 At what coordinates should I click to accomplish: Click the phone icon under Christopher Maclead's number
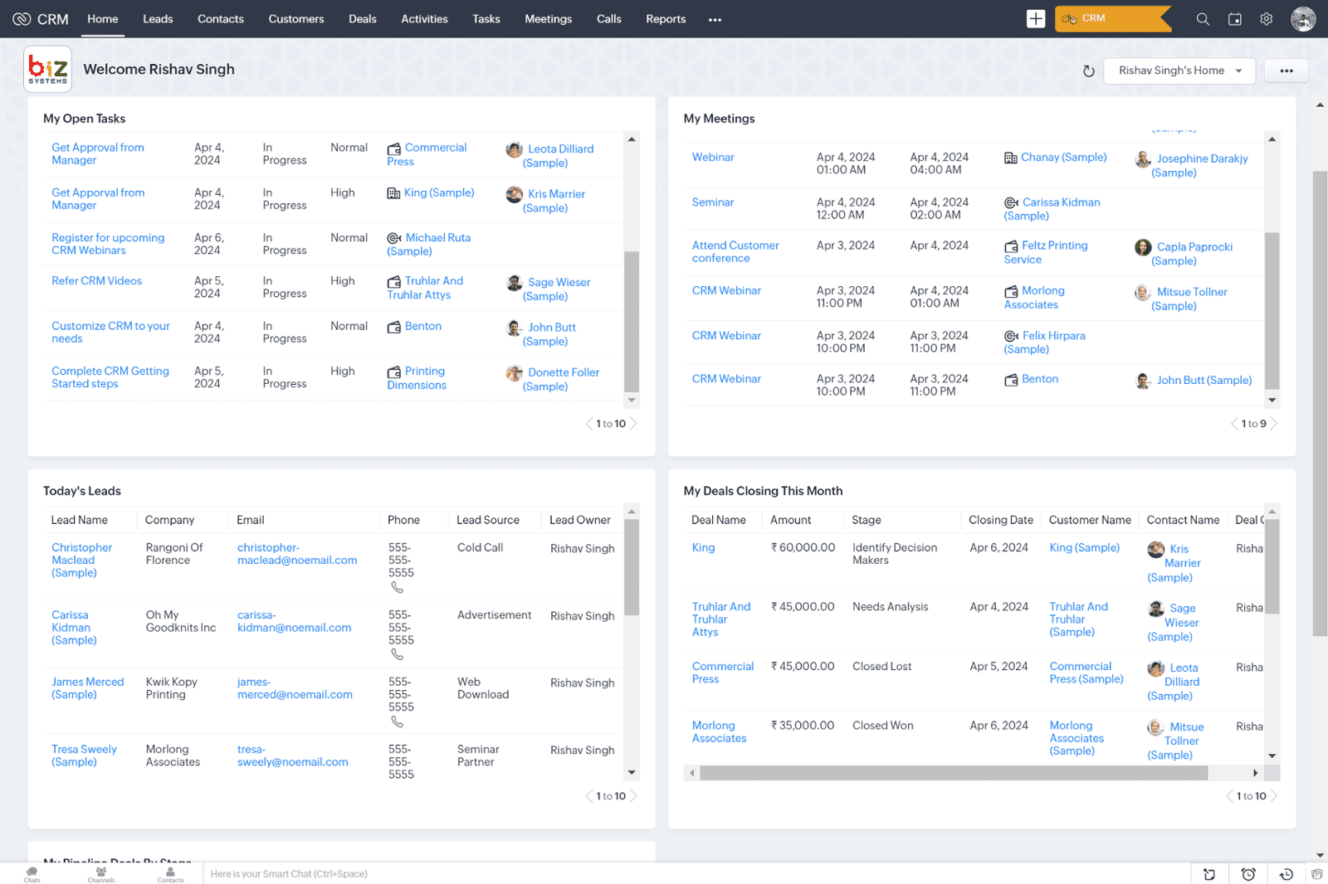pos(398,588)
